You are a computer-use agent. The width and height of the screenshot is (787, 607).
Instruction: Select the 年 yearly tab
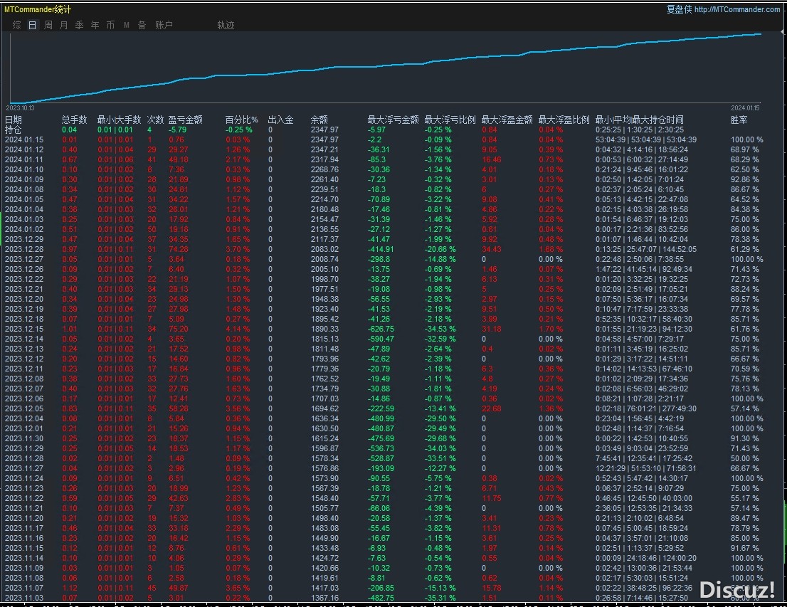click(95, 25)
